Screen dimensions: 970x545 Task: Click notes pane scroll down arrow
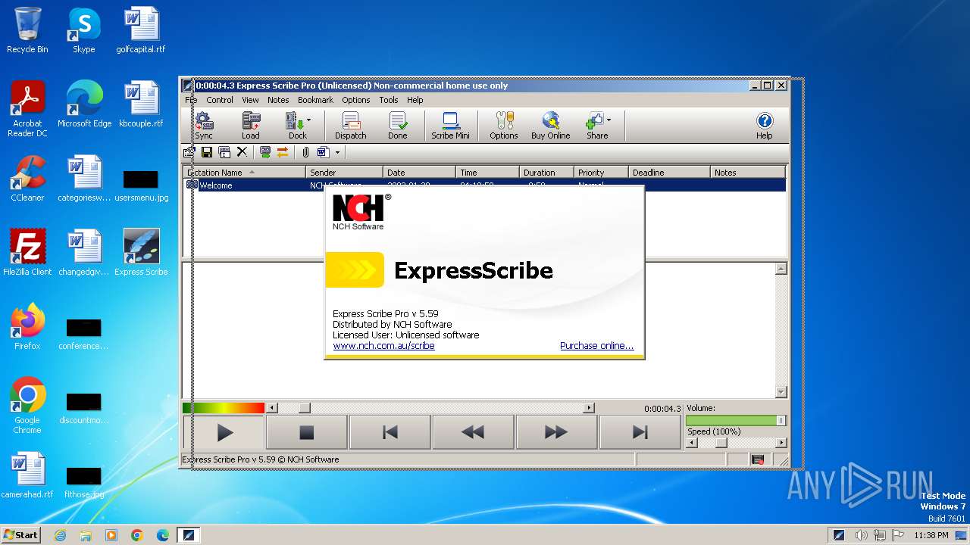pos(781,392)
